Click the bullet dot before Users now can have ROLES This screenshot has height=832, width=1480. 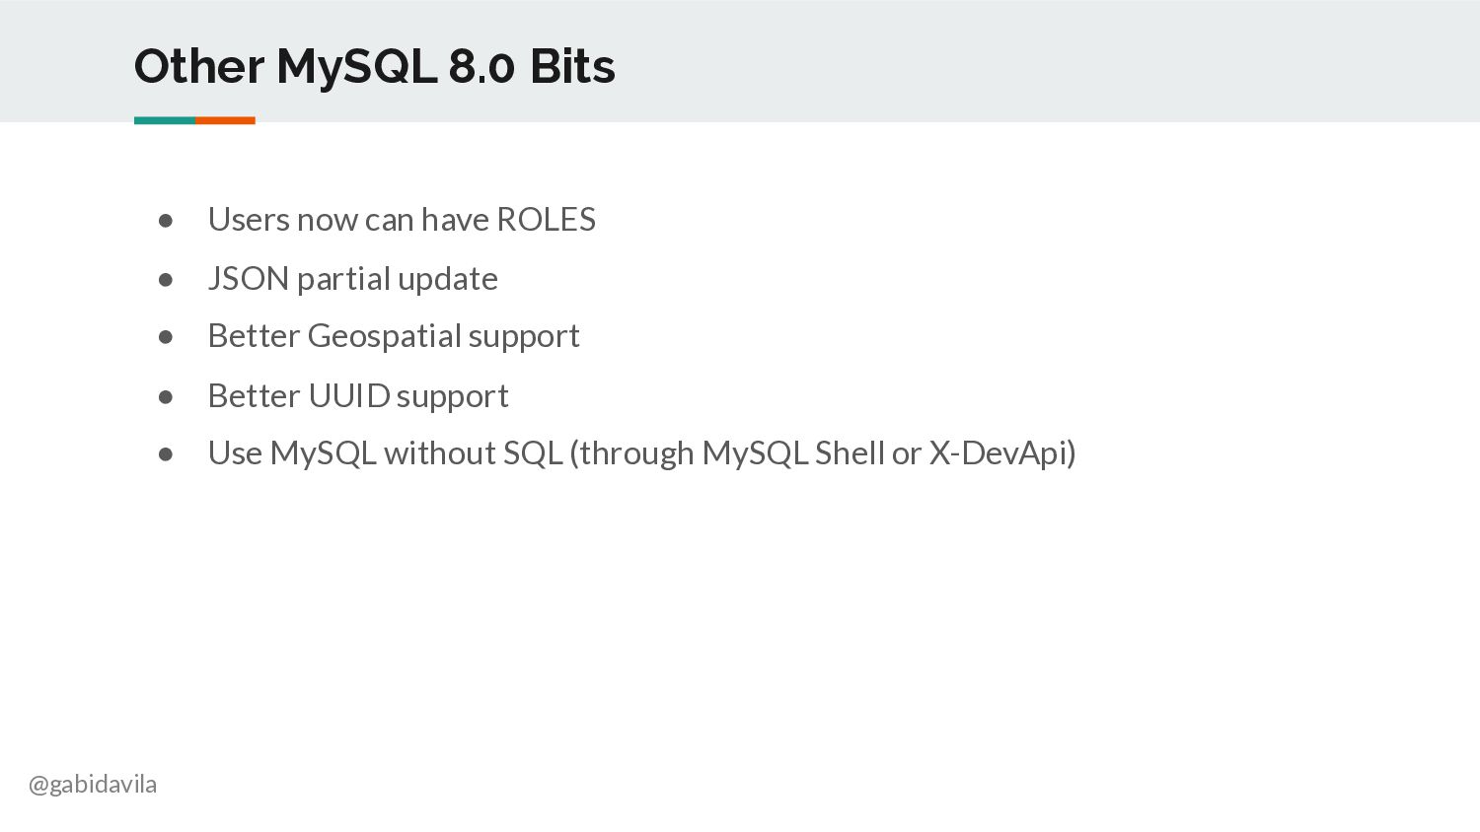click(166, 221)
